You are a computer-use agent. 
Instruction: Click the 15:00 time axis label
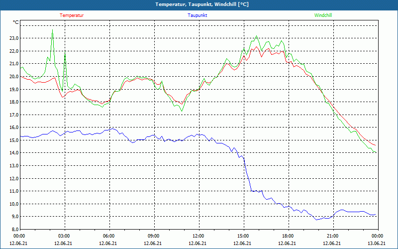243,236
